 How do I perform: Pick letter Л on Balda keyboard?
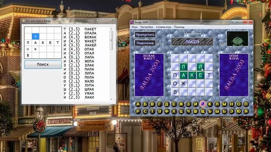217,104
